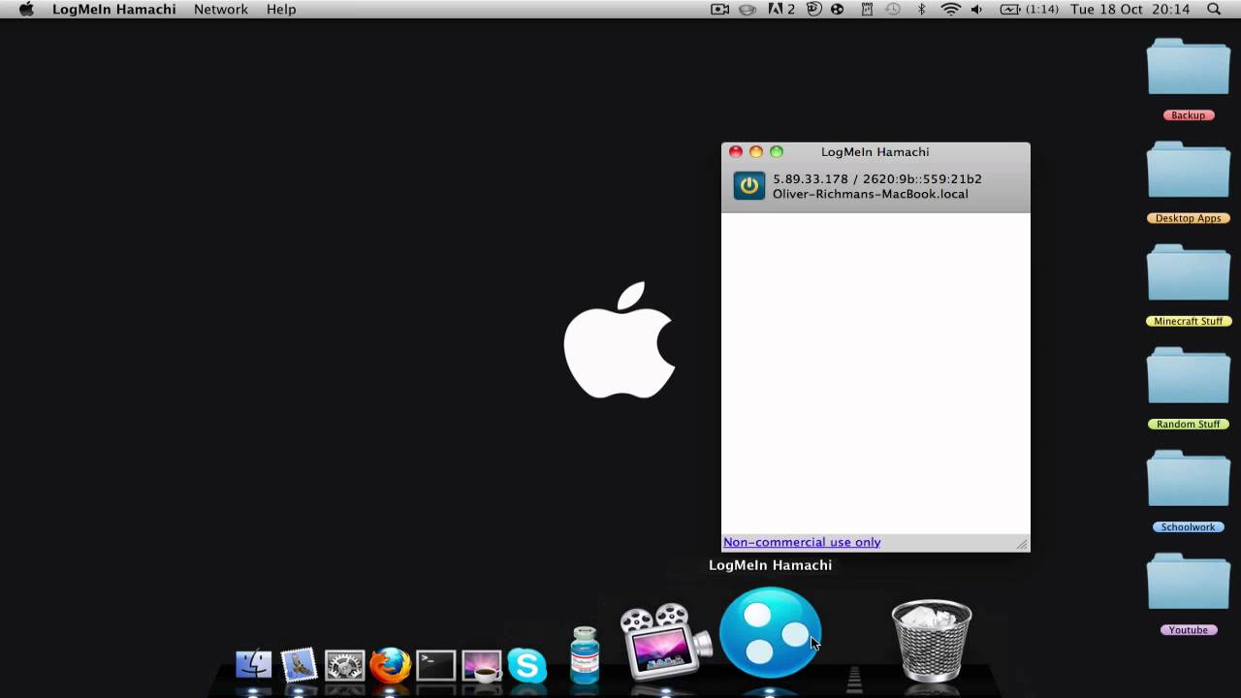The width and height of the screenshot is (1241, 698).
Task: Click the LogMeIn Hamachi dock icon
Action: click(771, 632)
